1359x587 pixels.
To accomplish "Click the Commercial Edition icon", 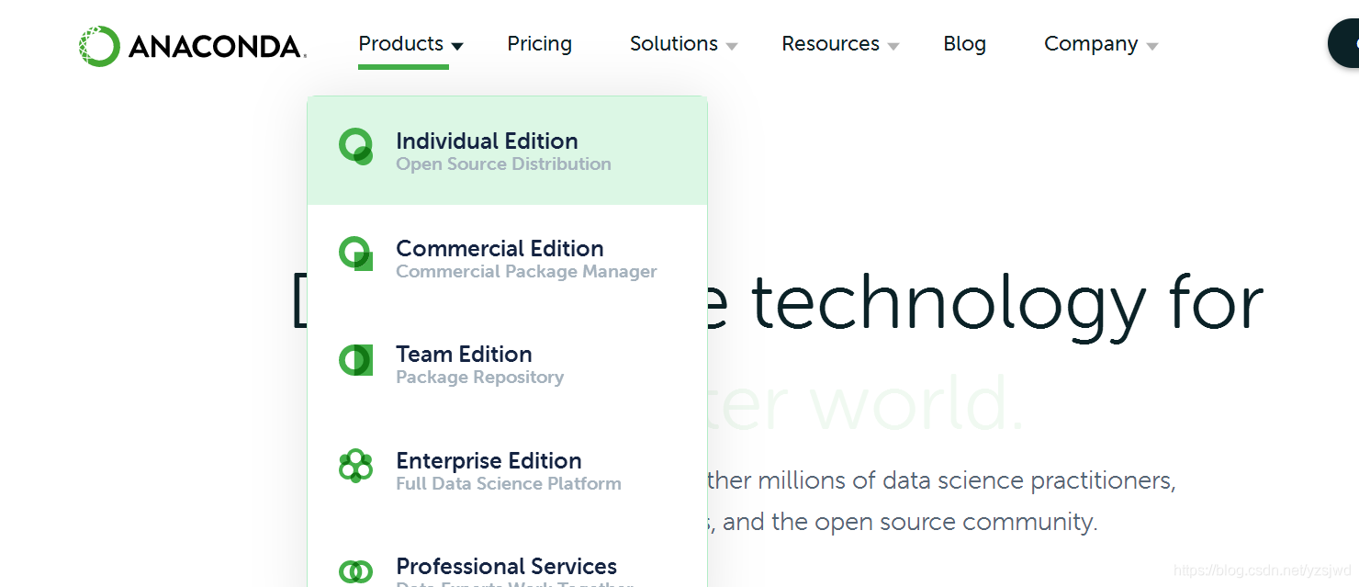I will 356,254.
